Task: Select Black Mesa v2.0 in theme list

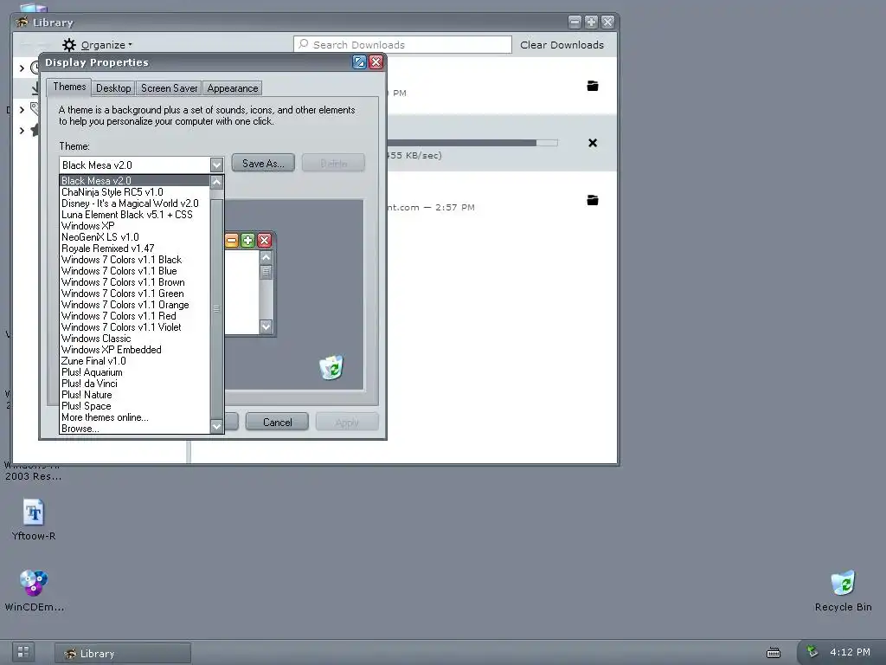Action: (x=134, y=181)
